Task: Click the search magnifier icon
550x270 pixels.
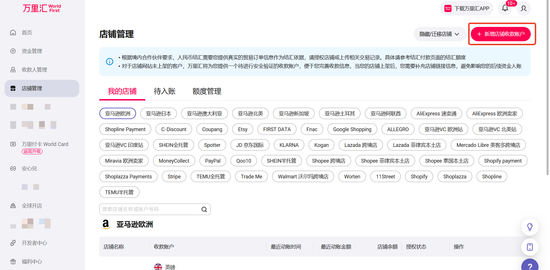Action: [204, 209]
